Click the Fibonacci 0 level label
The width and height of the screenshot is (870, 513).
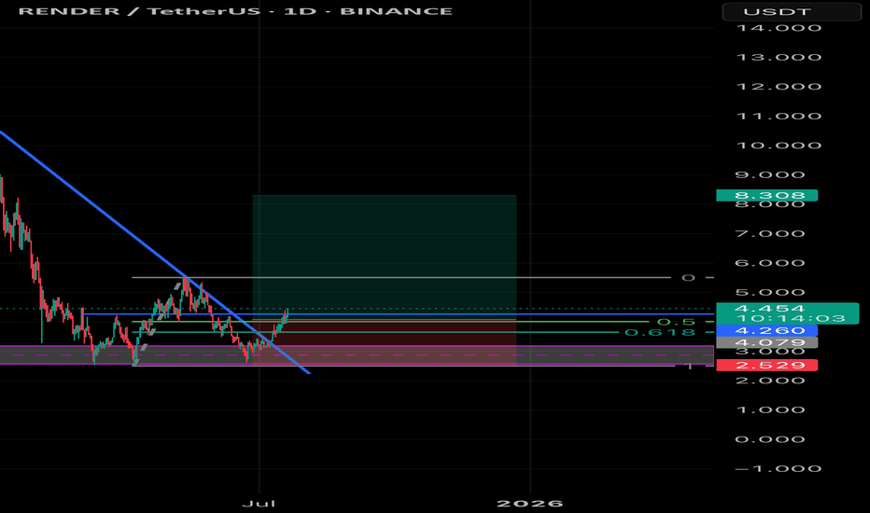pyautogui.click(x=688, y=277)
